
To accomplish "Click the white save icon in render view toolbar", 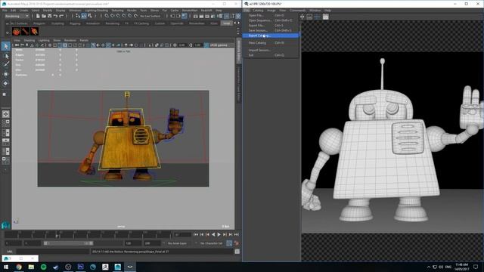I will tap(326, 17).
